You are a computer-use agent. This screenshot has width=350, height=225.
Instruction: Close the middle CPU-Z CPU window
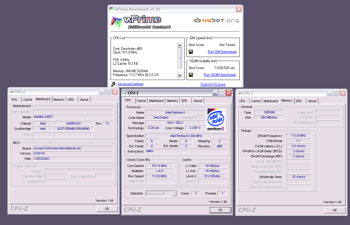coord(228,93)
